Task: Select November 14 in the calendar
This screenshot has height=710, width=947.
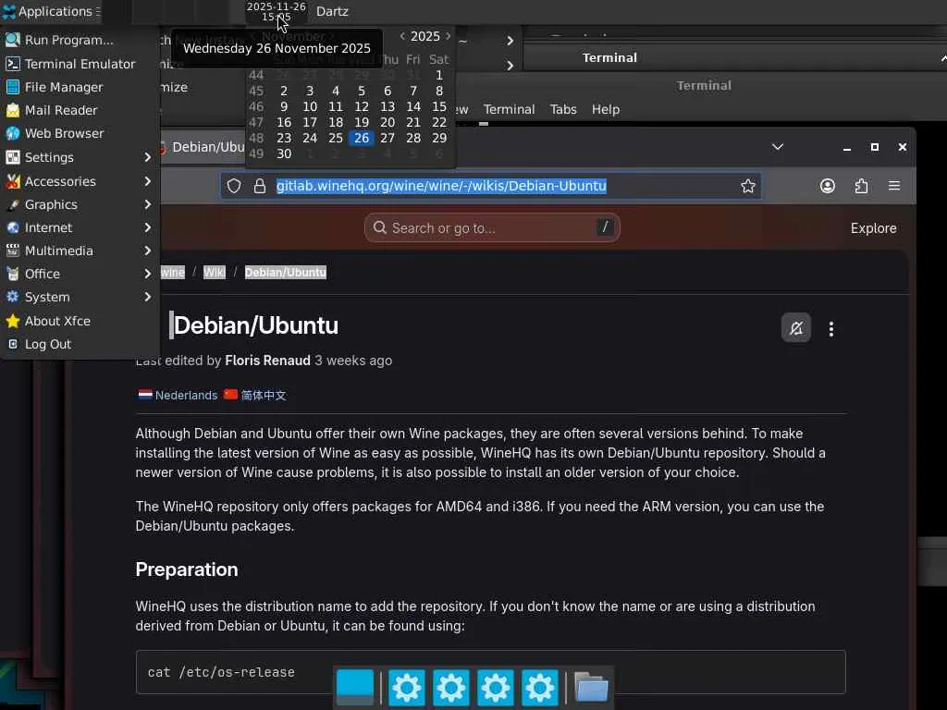Action: pyautogui.click(x=413, y=106)
